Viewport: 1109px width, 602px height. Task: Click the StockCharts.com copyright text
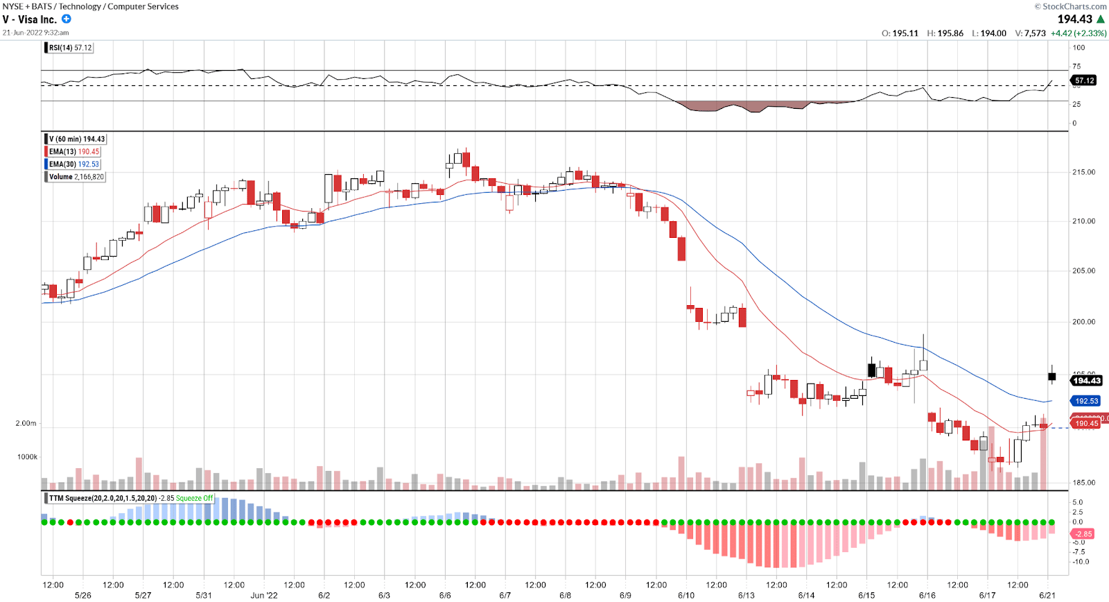(1070, 6)
